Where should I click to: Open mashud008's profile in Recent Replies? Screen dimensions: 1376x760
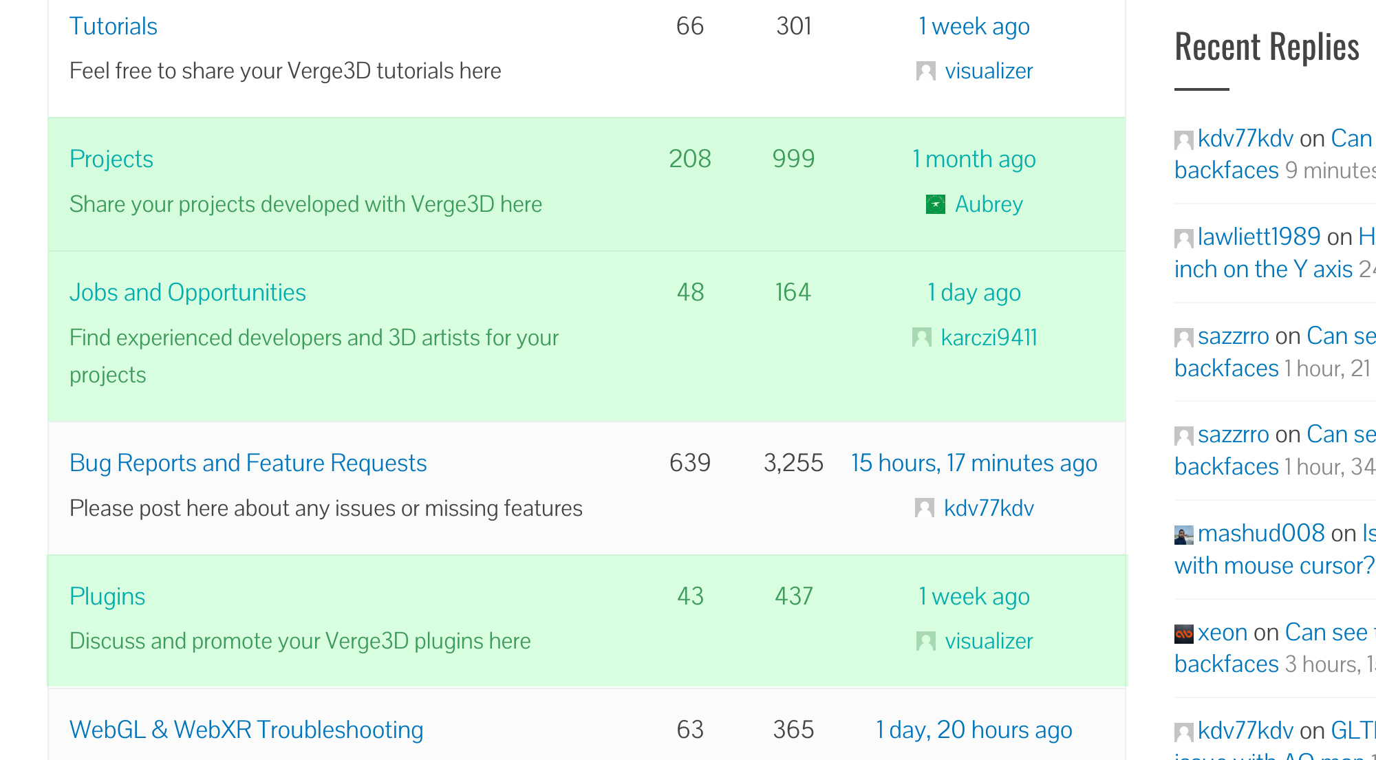coord(1261,533)
